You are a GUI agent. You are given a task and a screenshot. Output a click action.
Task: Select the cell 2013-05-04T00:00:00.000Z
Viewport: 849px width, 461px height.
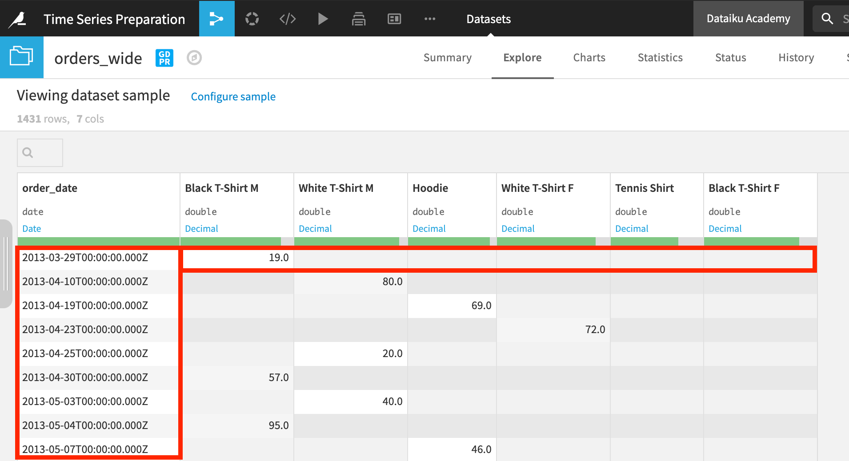98,425
